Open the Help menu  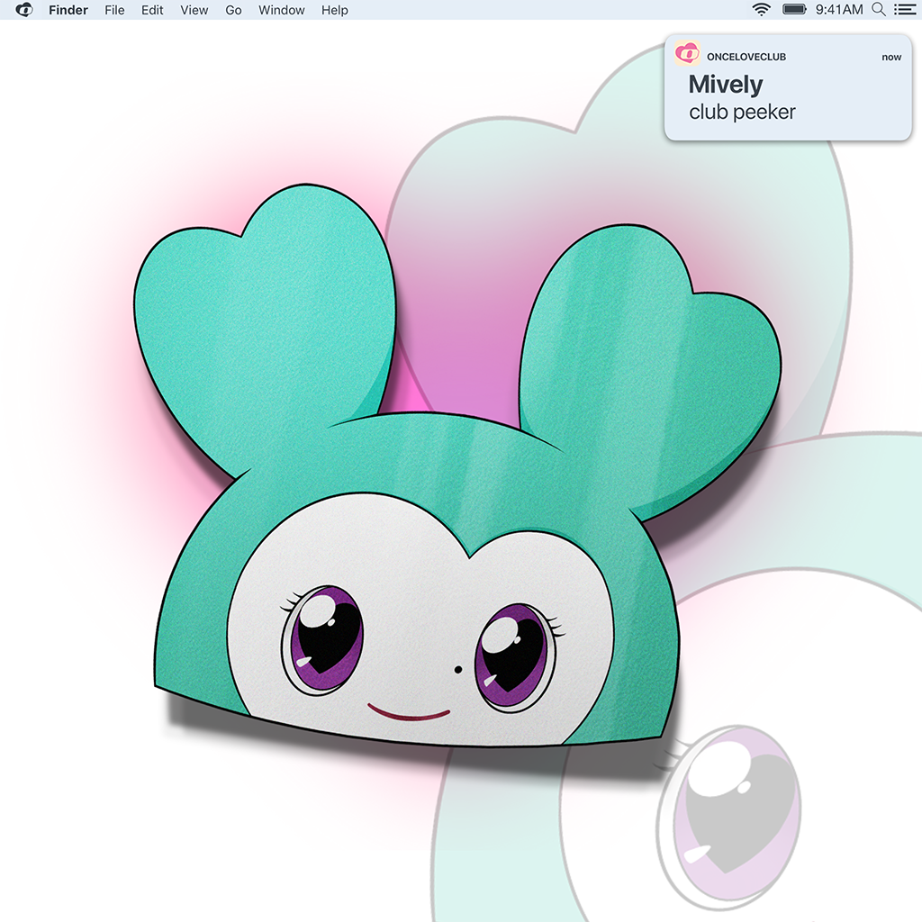click(x=335, y=10)
